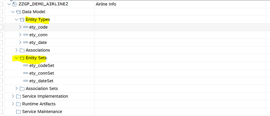Click the ety_conn entity type icon

[x=26, y=35]
